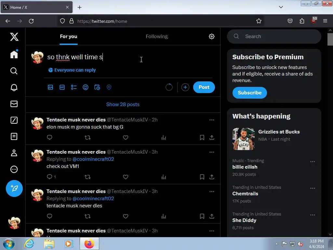
Task: Bookmark the 'tentacle musk never dies' post
Action: point(202,216)
